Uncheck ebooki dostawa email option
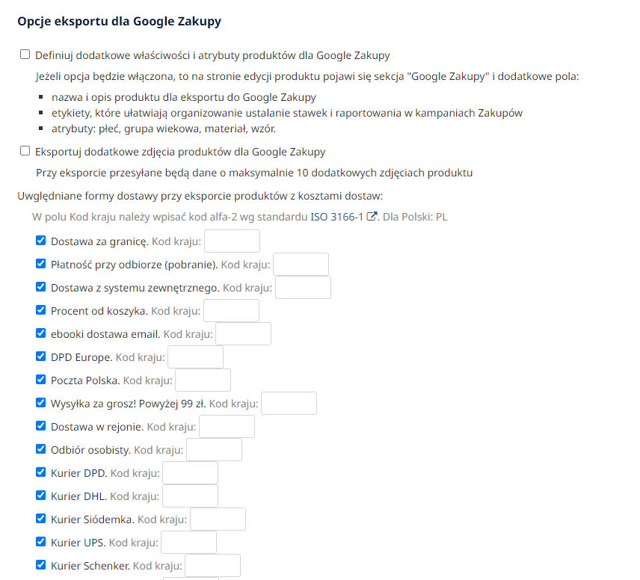This screenshot has height=580, width=640. [41, 333]
